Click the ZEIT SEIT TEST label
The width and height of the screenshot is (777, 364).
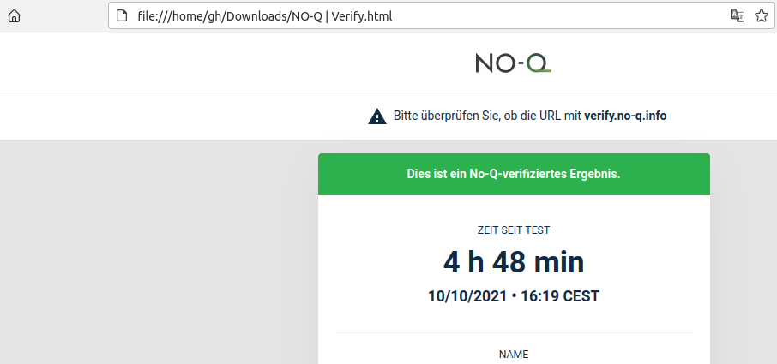[514, 230]
